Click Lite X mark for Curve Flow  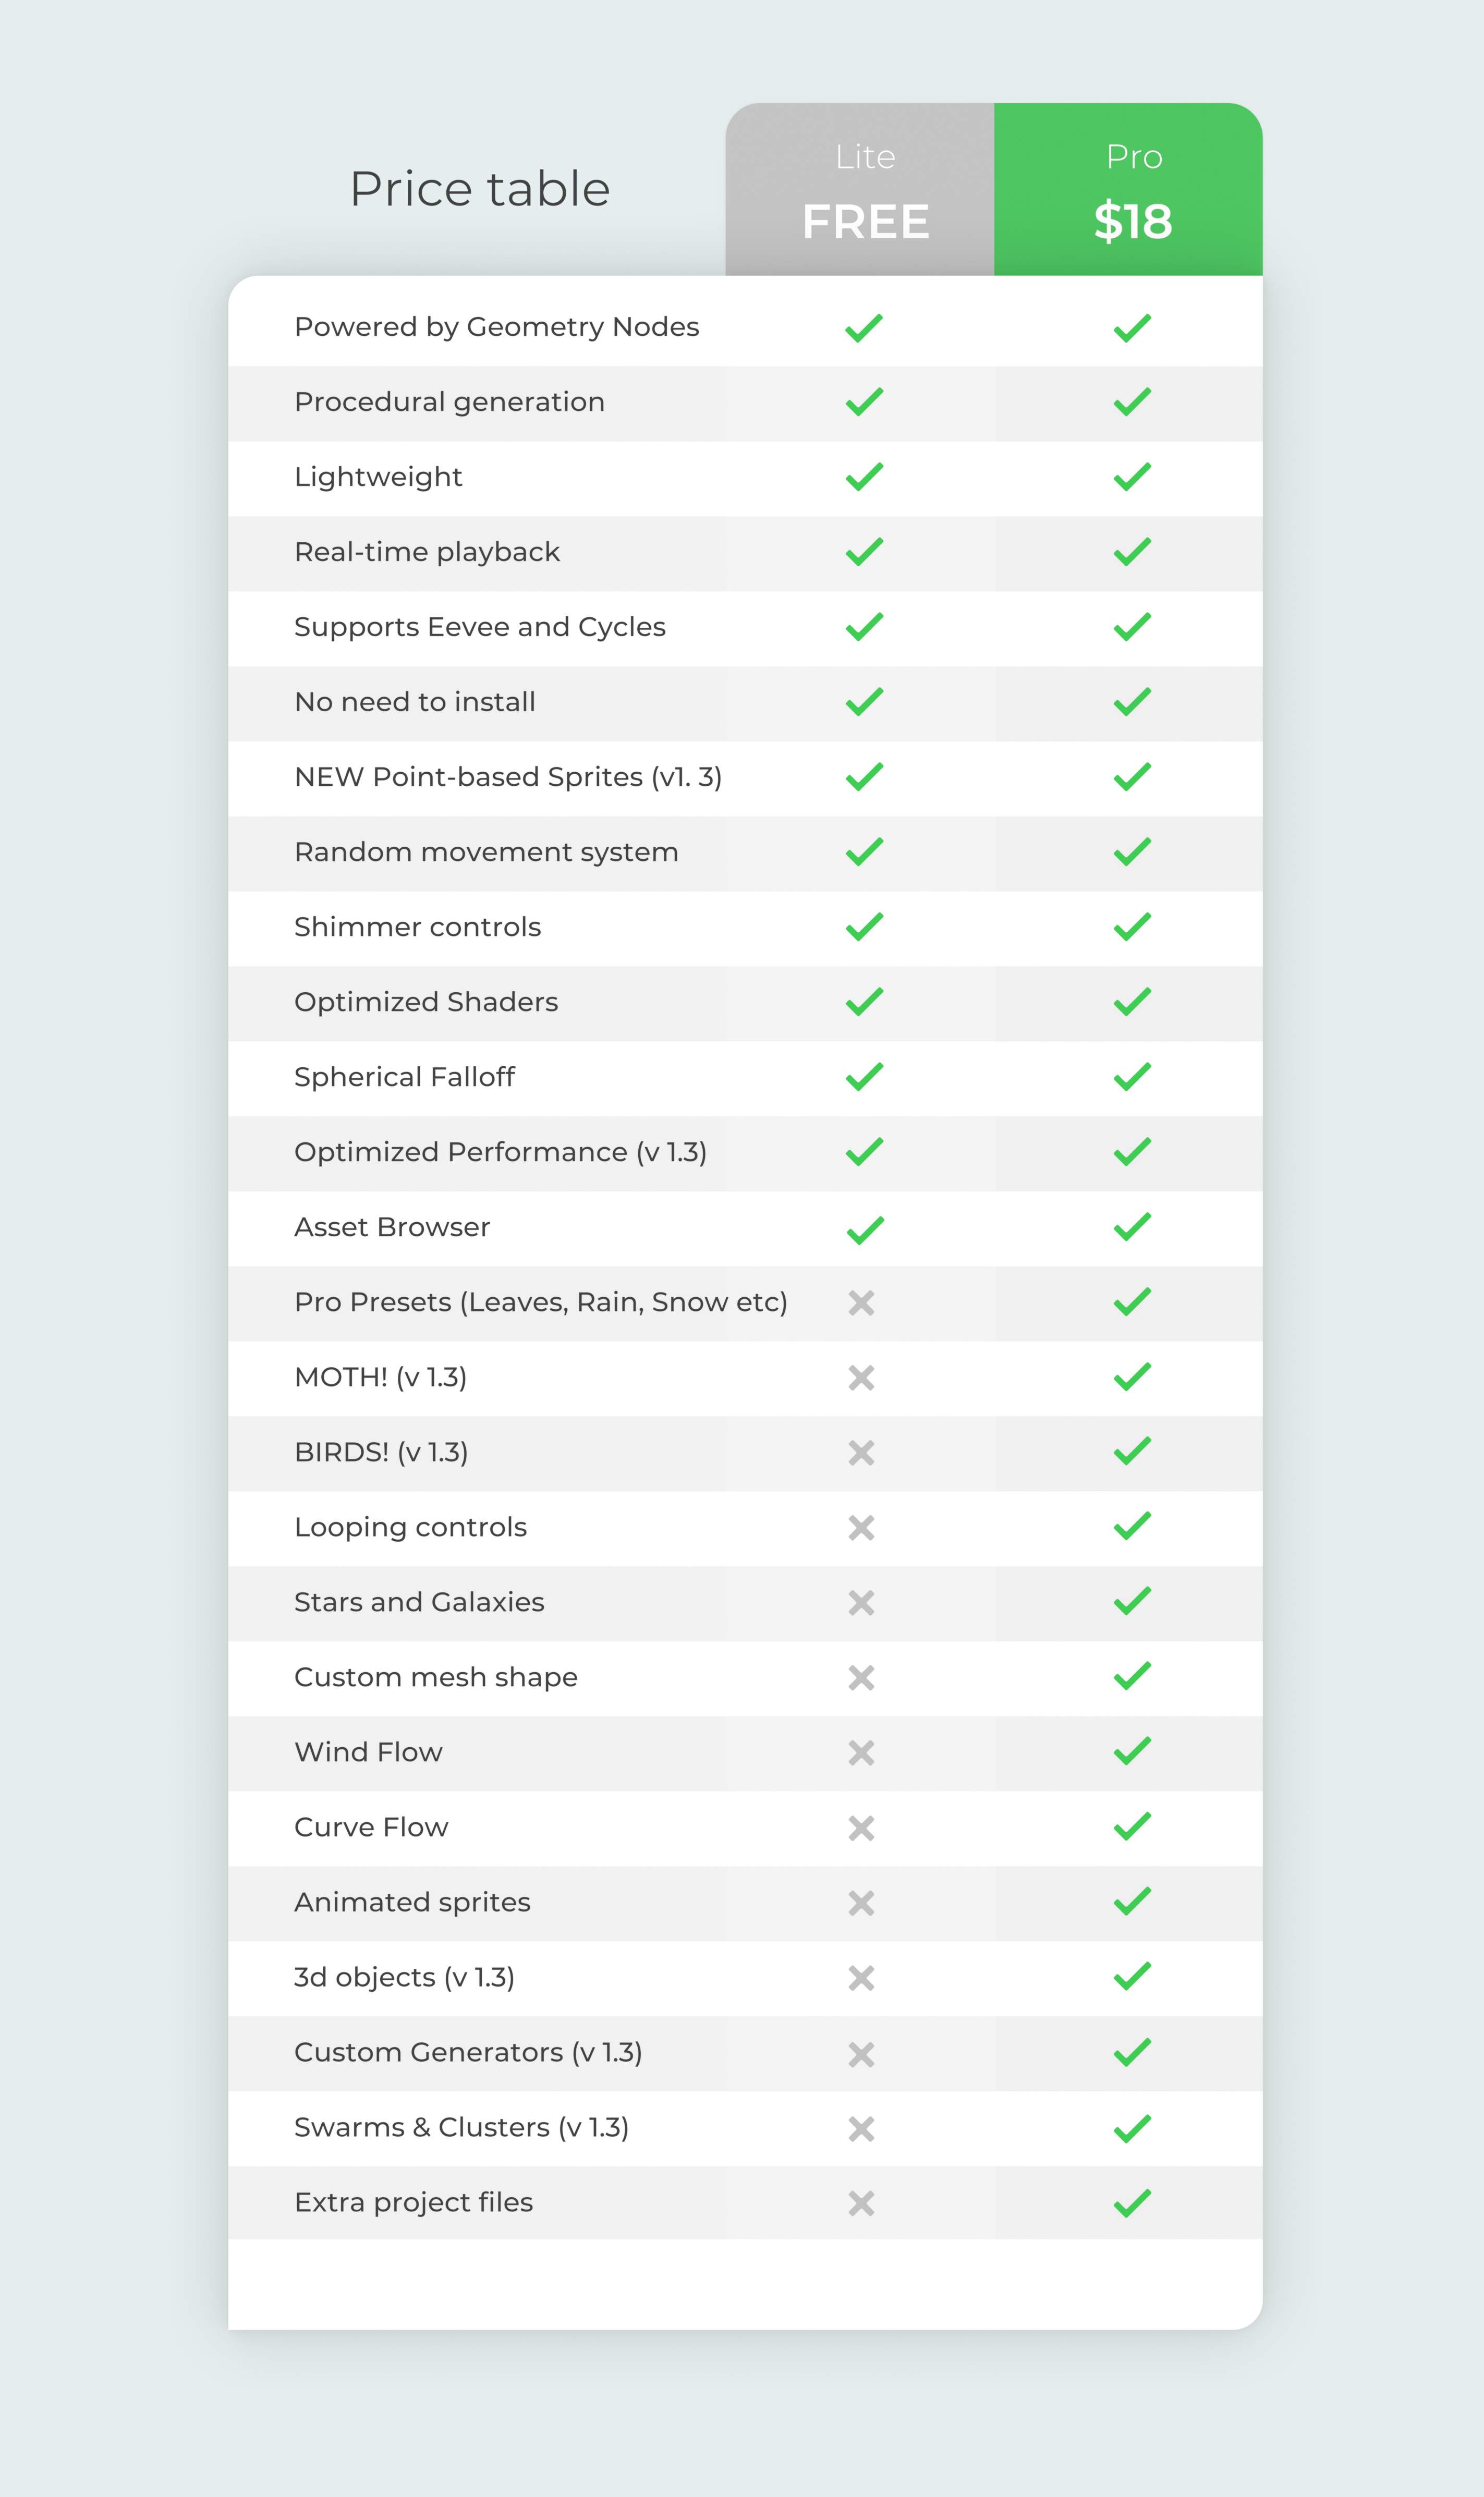pos(861,1828)
